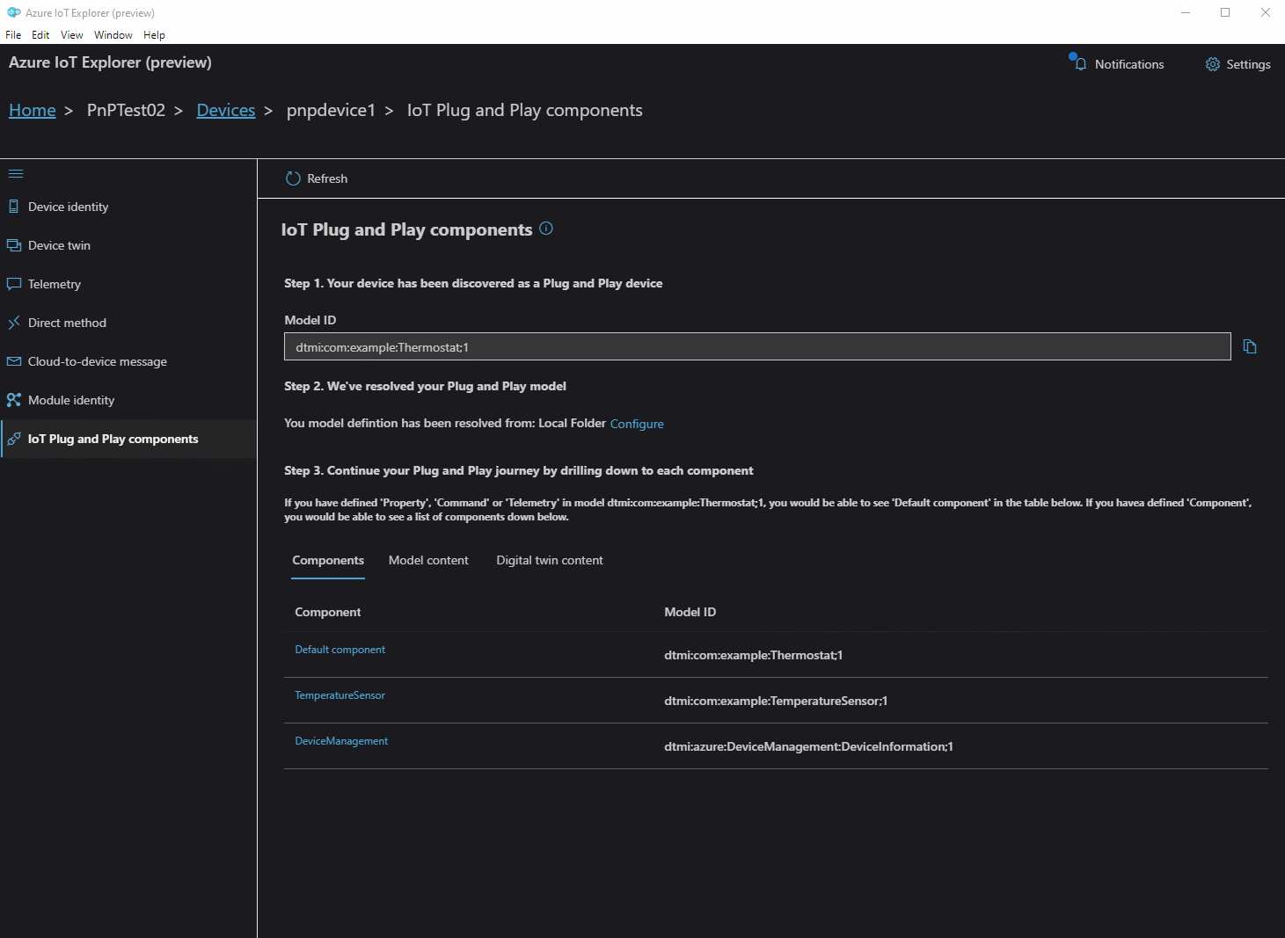Open the View menu

tap(72, 35)
